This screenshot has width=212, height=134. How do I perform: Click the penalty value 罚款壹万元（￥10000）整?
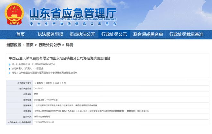(46, 100)
